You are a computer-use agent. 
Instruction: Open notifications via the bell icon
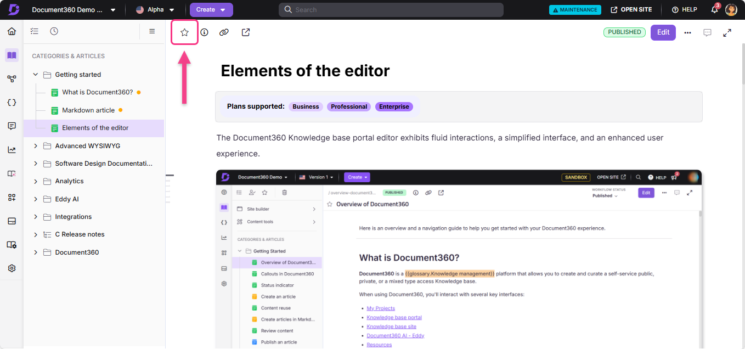coord(714,9)
